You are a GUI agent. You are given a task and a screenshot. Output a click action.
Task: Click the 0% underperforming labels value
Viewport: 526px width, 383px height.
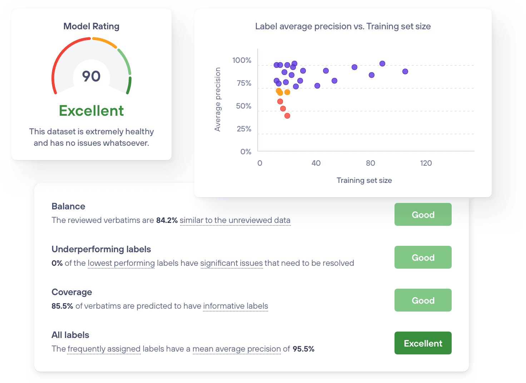click(x=57, y=263)
